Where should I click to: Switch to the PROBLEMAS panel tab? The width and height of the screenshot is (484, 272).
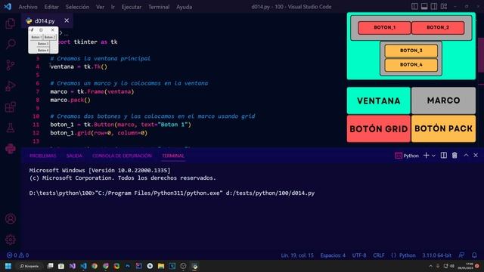pos(43,156)
